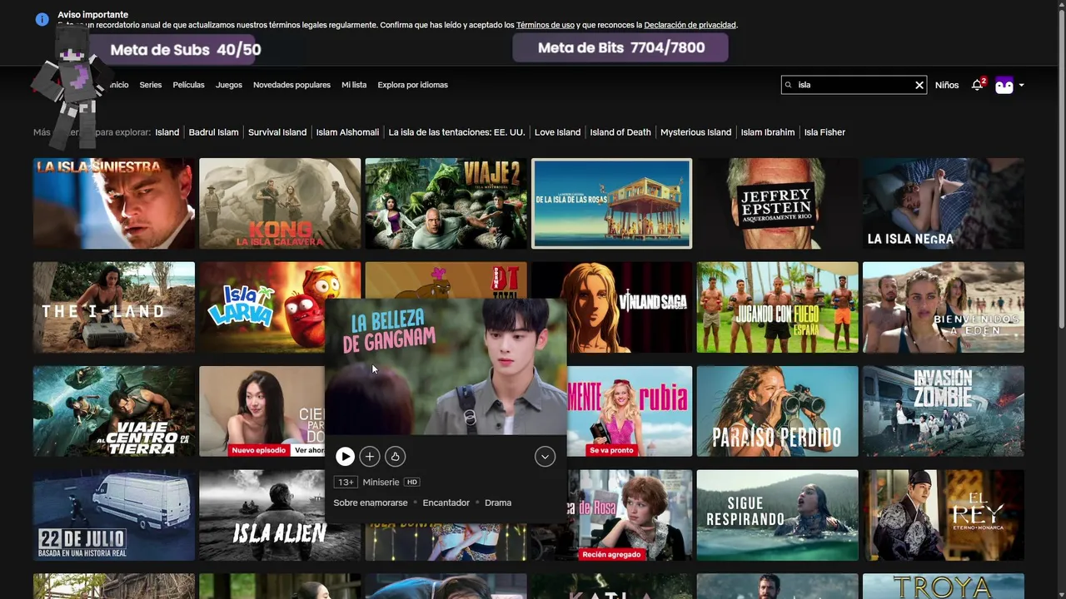Clear the search field with X icon

919,85
